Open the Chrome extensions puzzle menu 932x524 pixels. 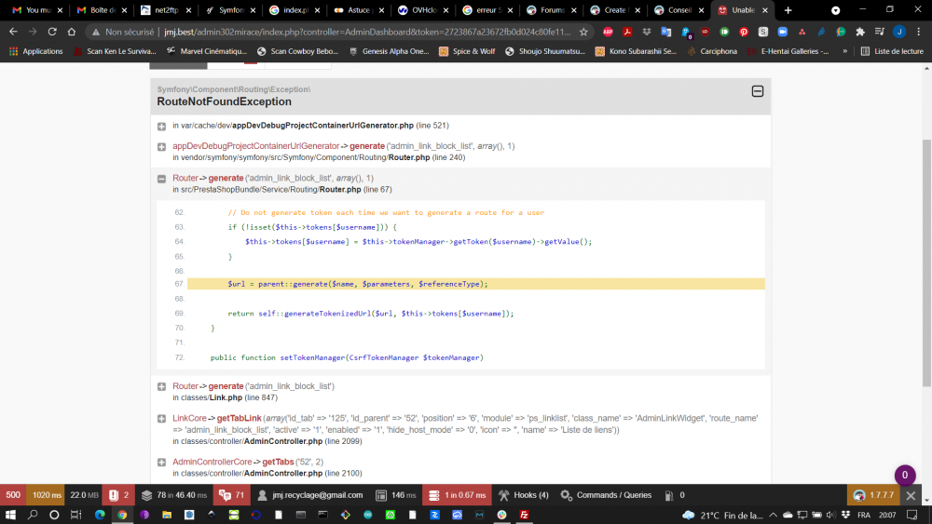pos(860,32)
